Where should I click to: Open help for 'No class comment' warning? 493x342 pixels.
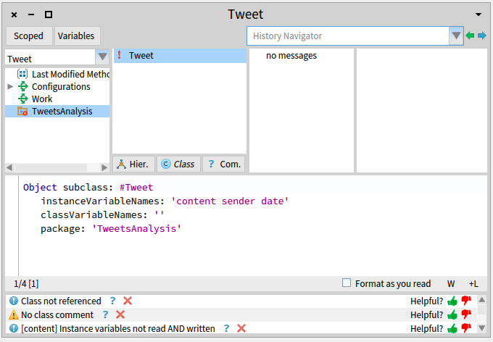coord(105,314)
